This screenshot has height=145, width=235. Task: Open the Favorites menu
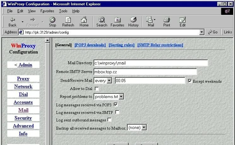tap(47, 11)
